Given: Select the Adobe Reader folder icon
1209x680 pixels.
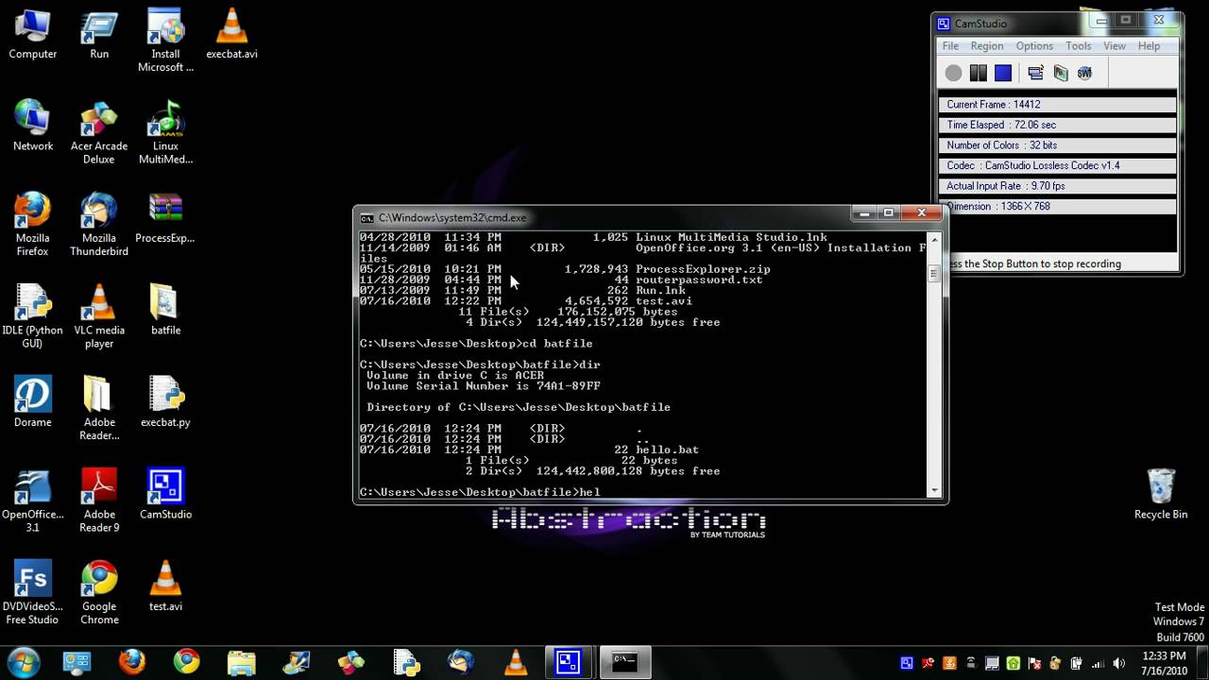Looking at the screenshot, I should coord(99,408).
